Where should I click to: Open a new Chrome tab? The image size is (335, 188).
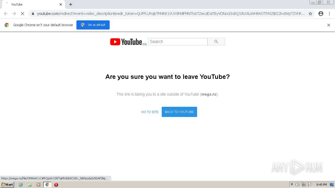tap(71, 4)
